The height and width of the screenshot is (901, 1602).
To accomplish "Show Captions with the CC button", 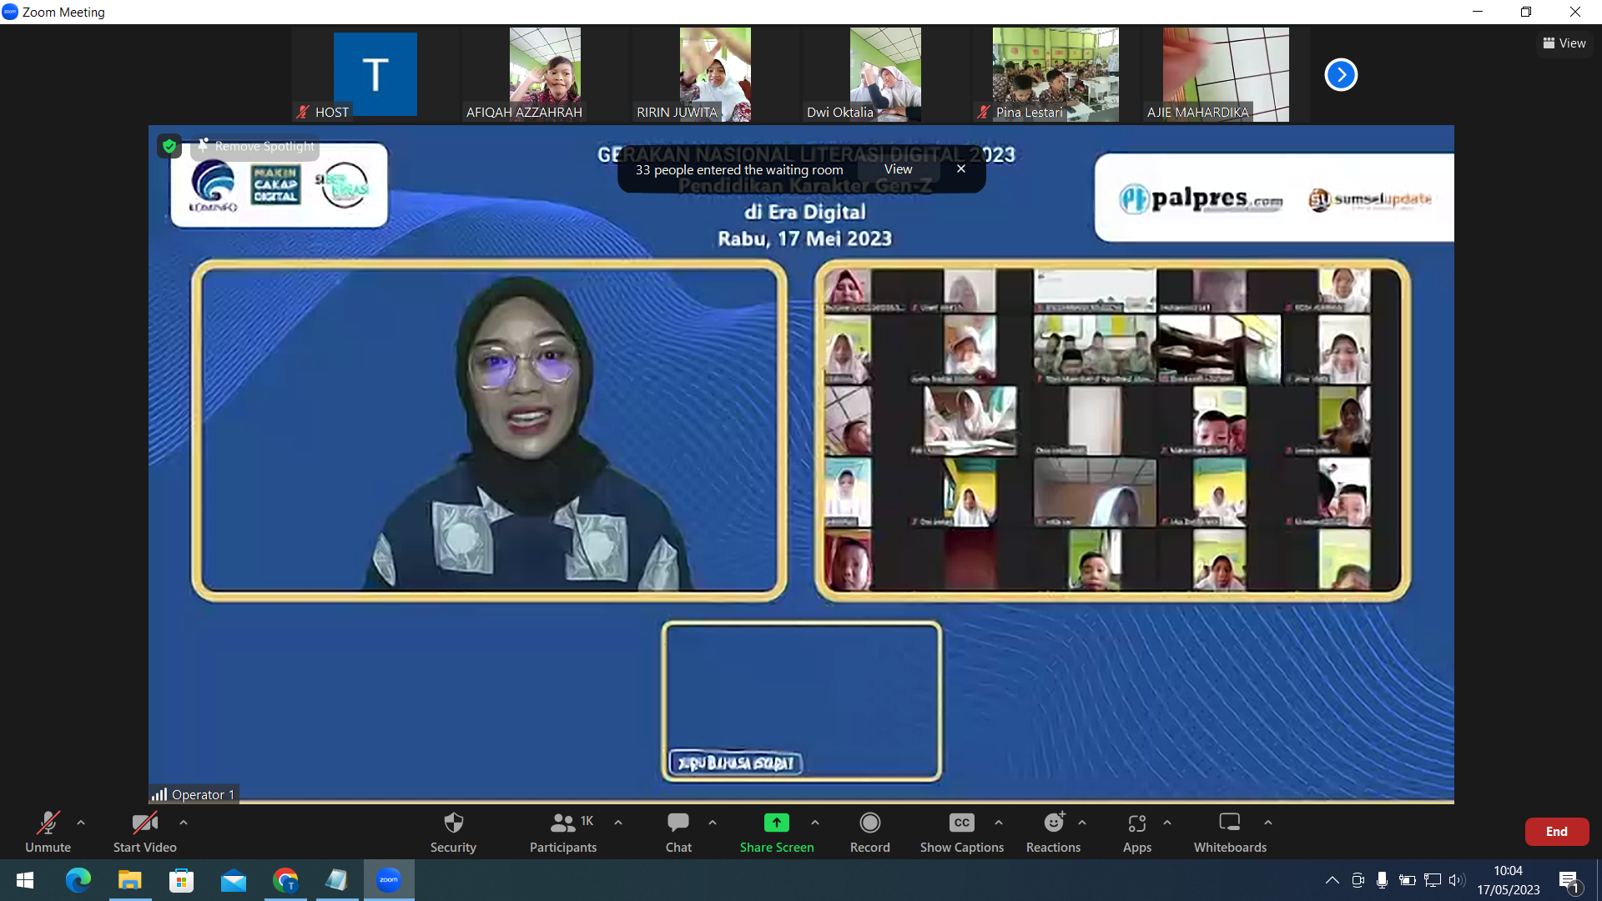I will point(961,832).
